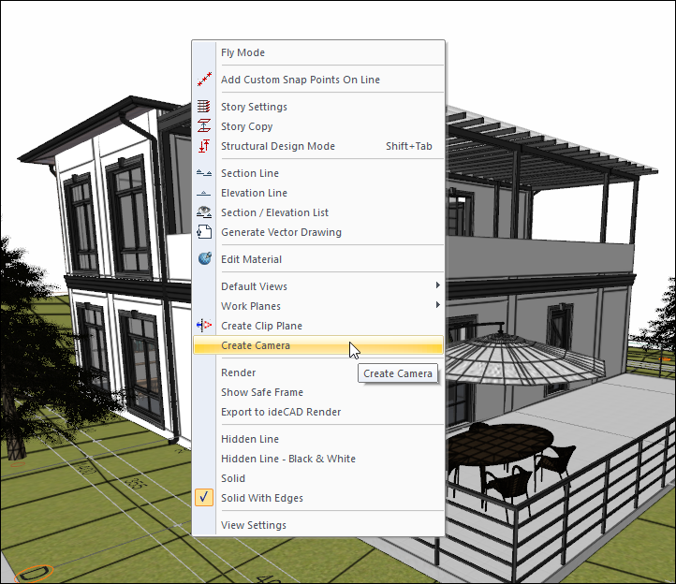Click the Section Line icon
Screen dimensions: 676x584
(204, 174)
